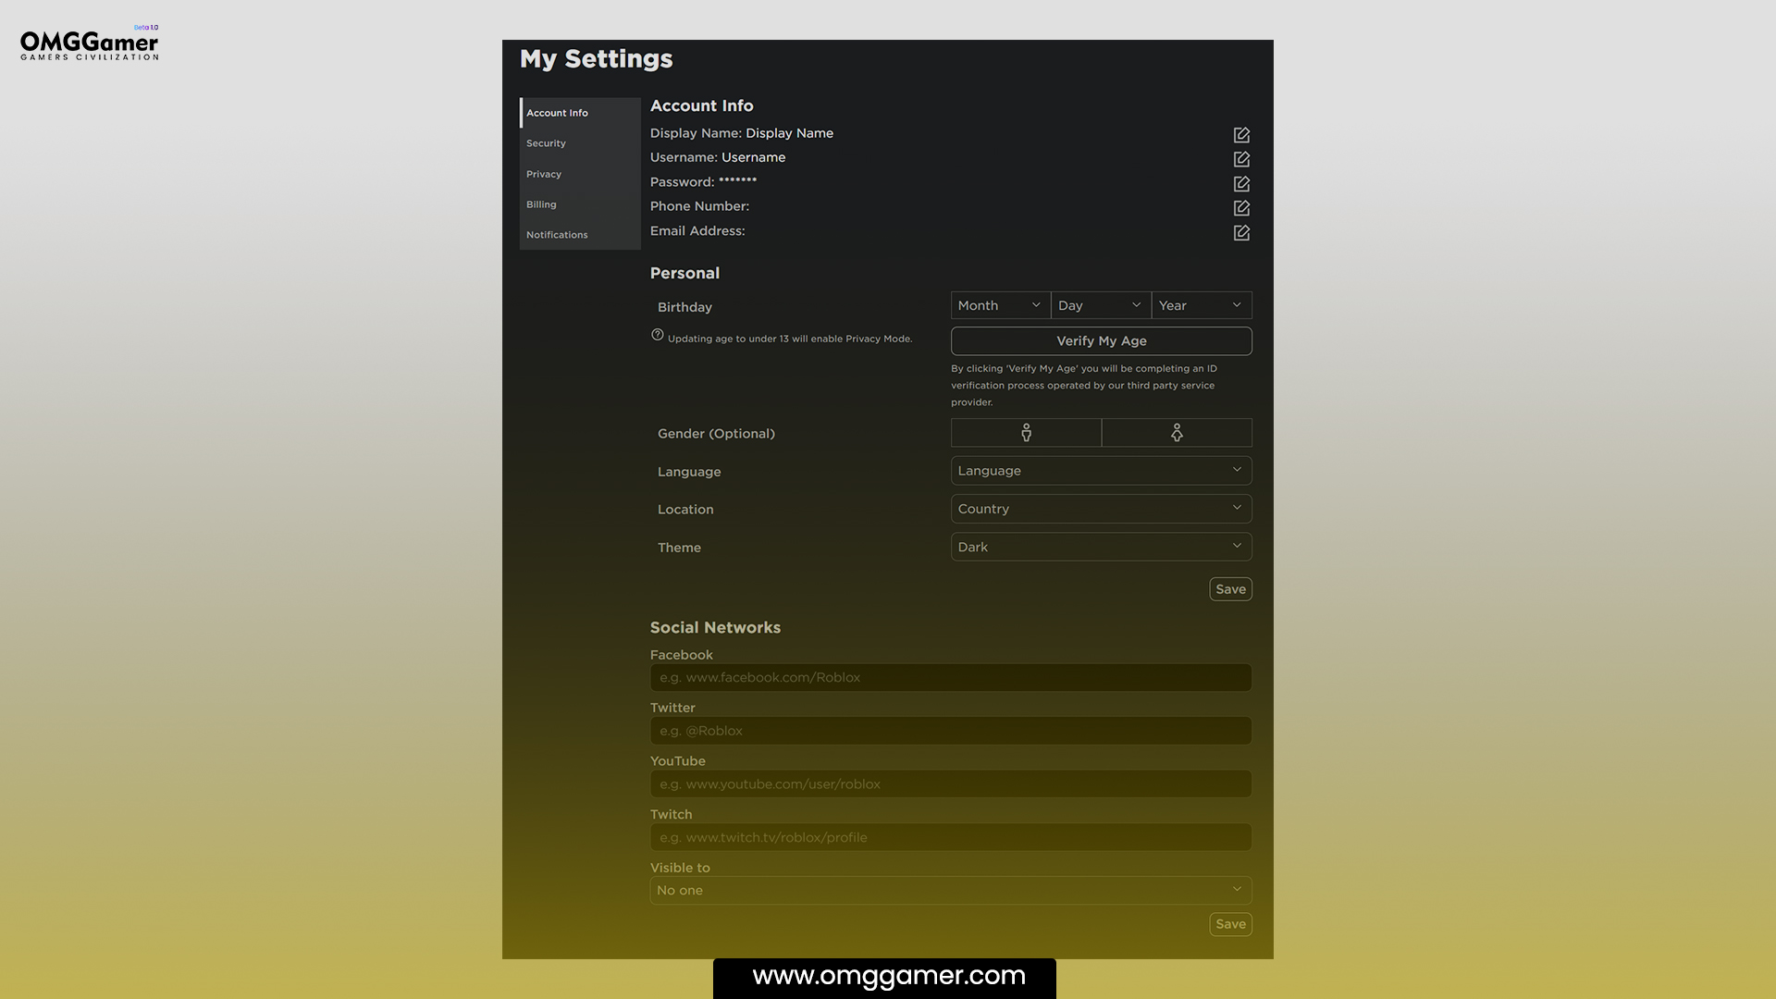Open the Month birthday dropdown
The image size is (1776, 999).
point(1001,305)
